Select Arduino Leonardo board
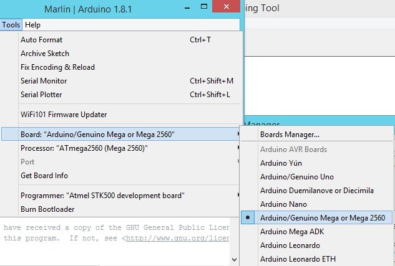 point(316,245)
